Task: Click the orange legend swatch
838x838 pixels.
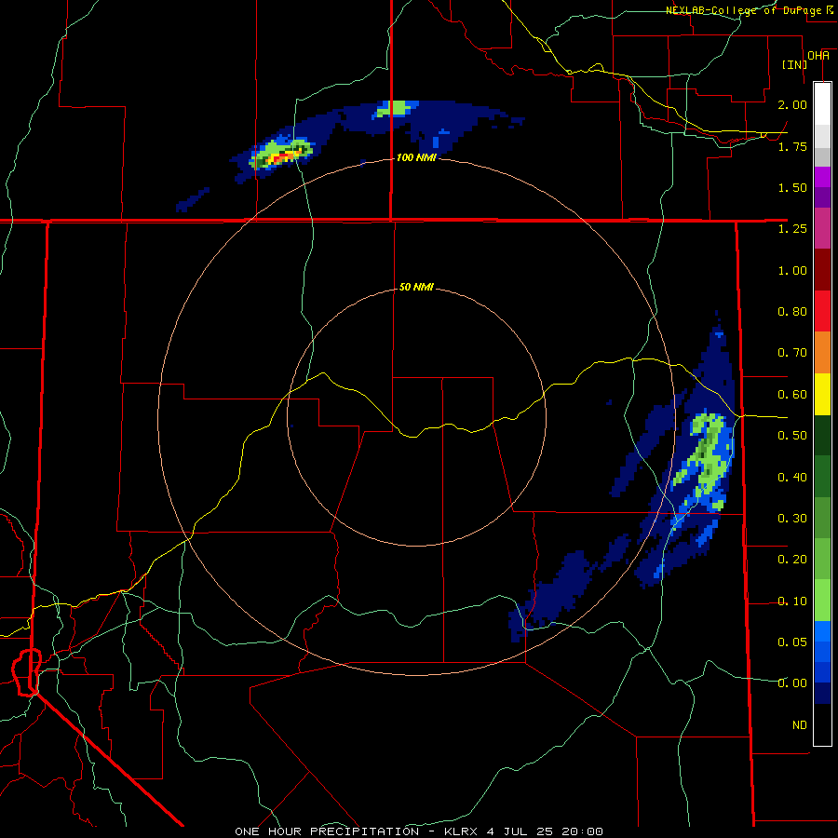Action: 822,353
